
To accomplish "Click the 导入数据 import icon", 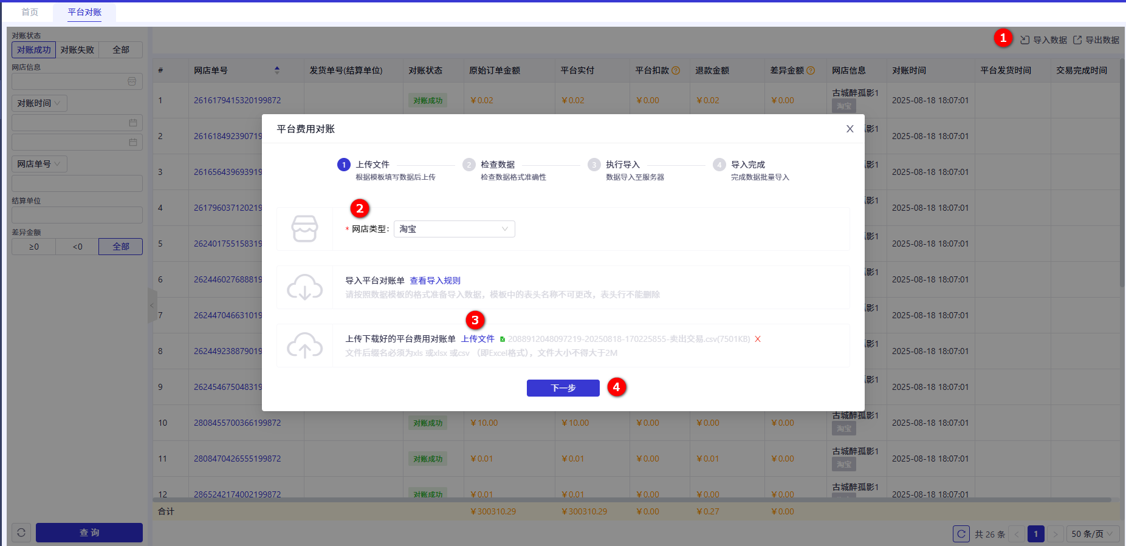I will coord(1025,40).
